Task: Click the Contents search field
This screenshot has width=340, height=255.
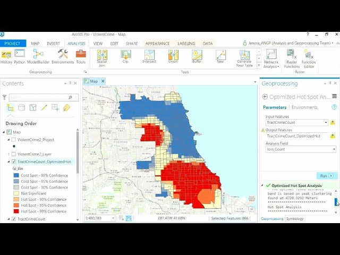Action: [x=44, y=97]
